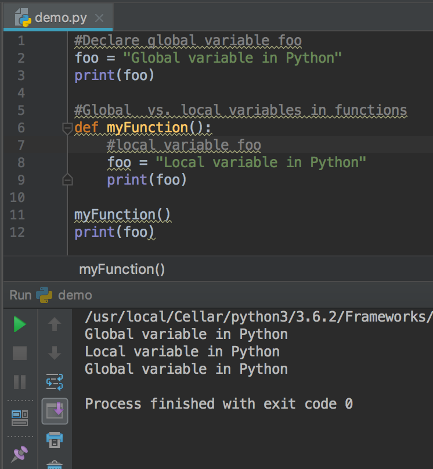Click the green Rerun play button
The width and height of the screenshot is (433, 469).
coord(20,324)
